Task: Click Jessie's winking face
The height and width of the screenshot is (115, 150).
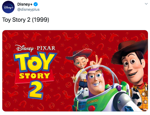Action: pyautogui.click(x=81, y=62)
